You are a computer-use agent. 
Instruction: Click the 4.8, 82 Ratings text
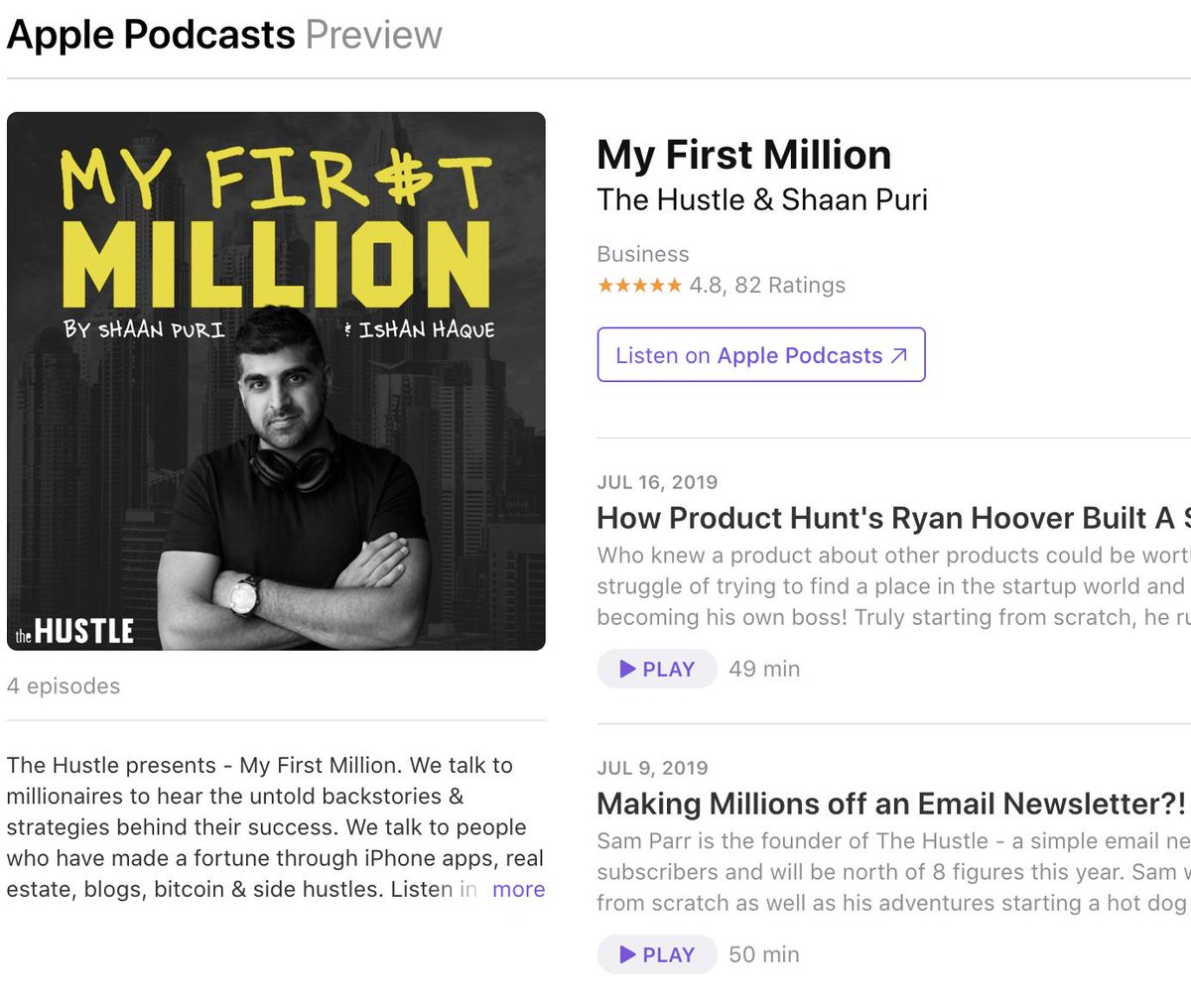tap(767, 286)
